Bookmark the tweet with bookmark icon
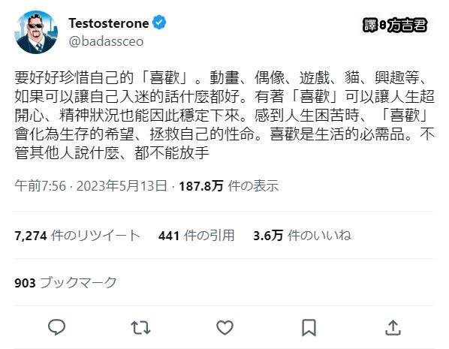 click(x=309, y=327)
